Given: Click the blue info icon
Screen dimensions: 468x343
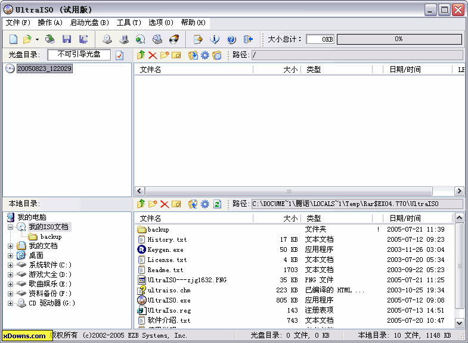Looking at the screenshot, I should (x=215, y=39).
